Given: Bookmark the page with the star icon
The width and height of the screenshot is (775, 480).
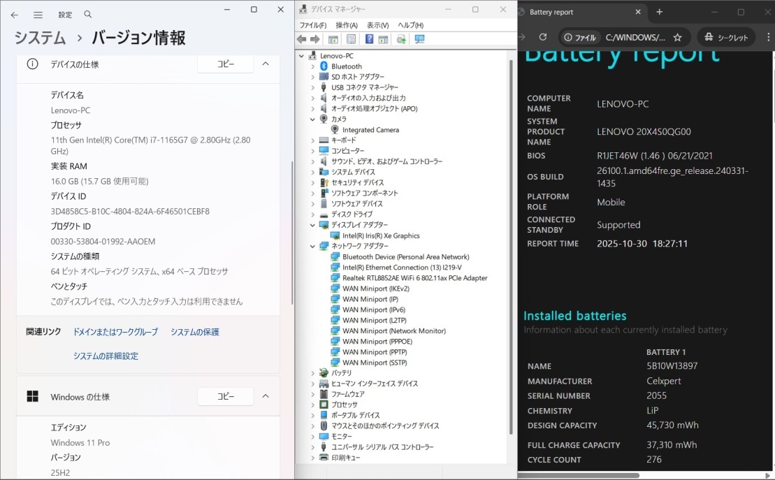Looking at the screenshot, I should click(677, 37).
